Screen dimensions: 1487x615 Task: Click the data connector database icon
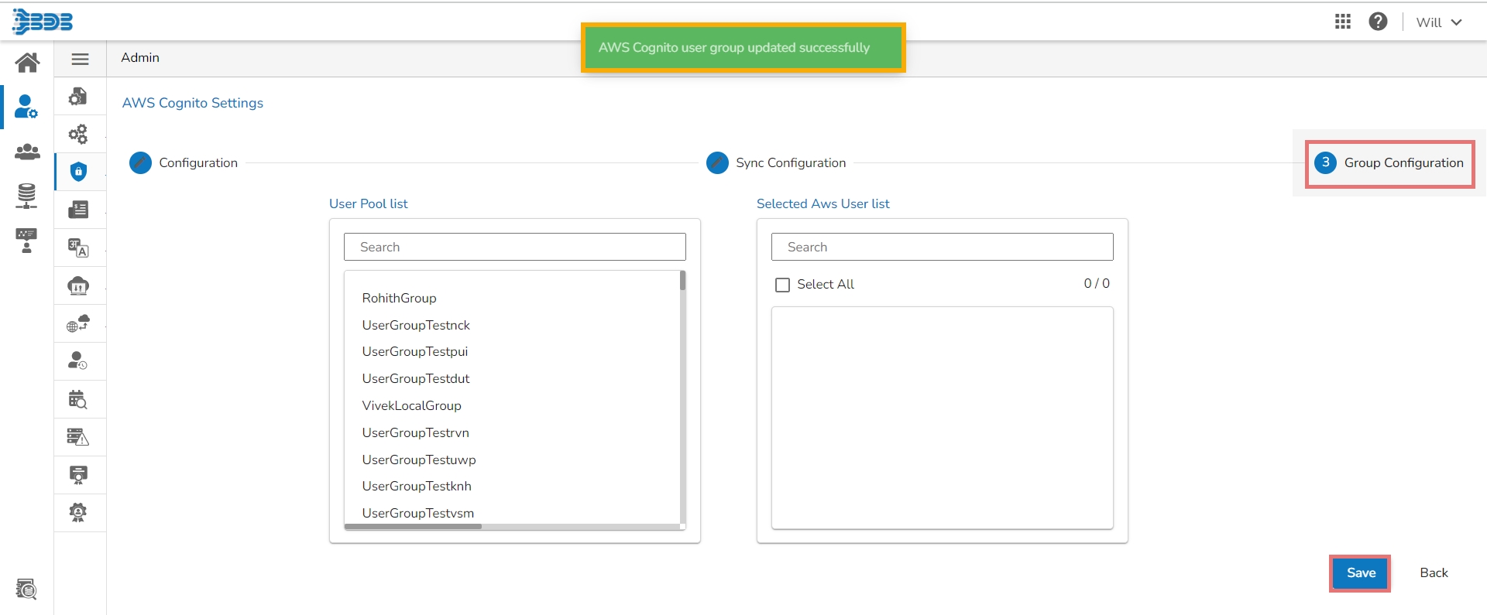pos(27,196)
